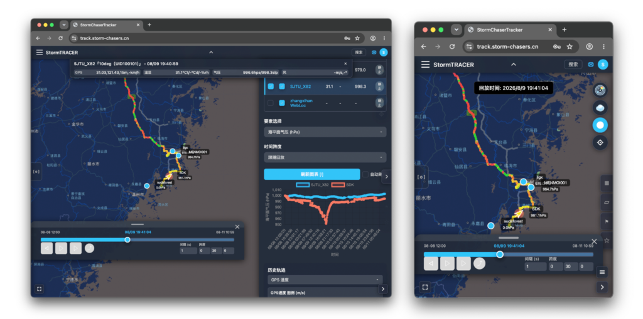
Task: Open new tab in right browser window
Action: tap(565, 29)
